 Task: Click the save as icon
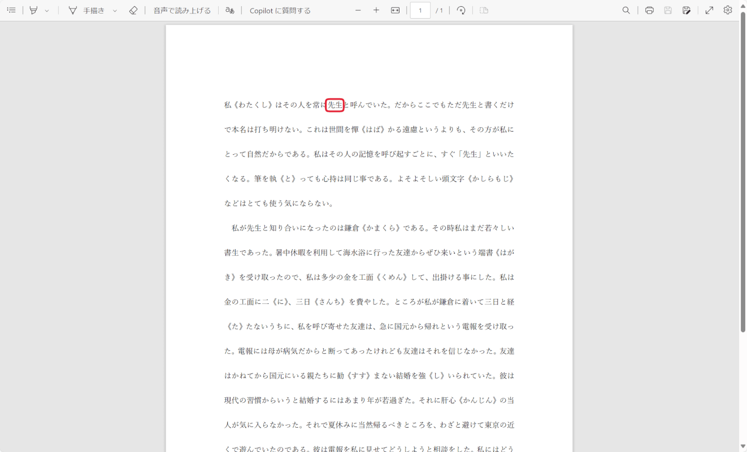pyautogui.click(x=687, y=10)
